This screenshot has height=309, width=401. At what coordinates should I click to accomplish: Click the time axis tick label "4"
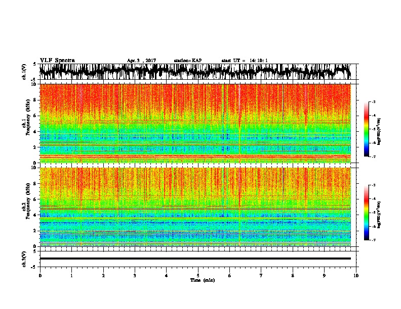[166, 276]
